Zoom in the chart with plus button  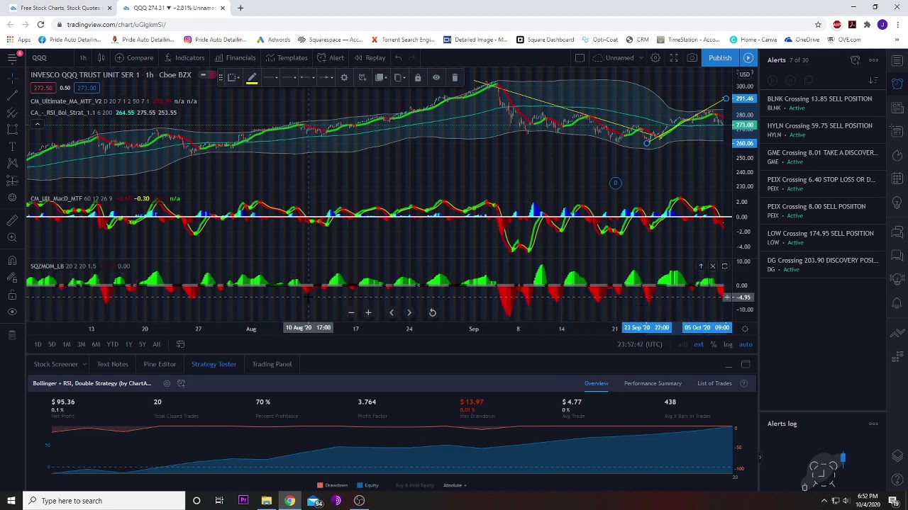(368, 312)
